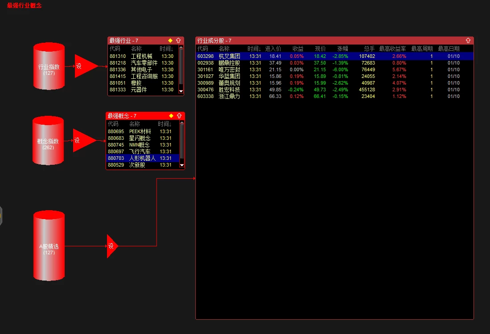Click 最强行业概念 page title
This screenshot has height=334, width=490.
[25, 5]
